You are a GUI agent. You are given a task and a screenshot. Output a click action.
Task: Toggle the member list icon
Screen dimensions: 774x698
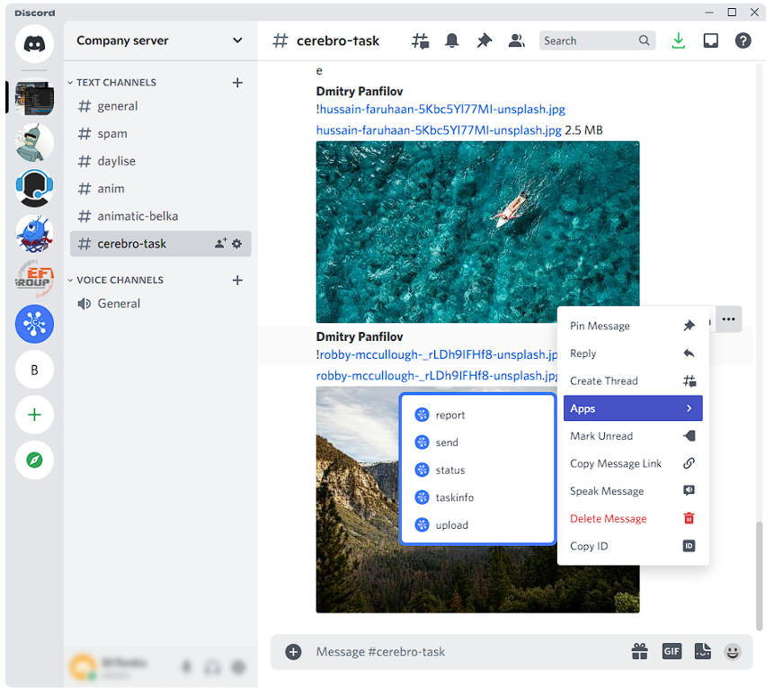[516, 41]
